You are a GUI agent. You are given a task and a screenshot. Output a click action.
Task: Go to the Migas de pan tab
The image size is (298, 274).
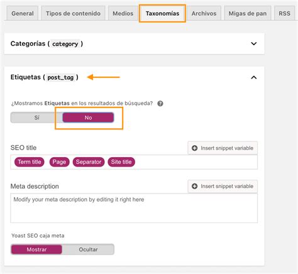click(x=248, y=13)
